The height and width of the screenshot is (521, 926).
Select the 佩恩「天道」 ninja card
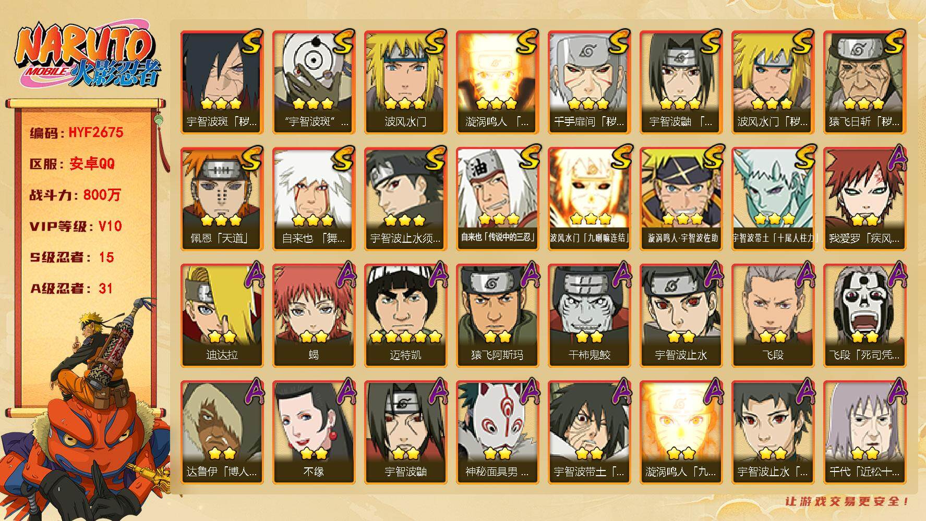[x=222, y=199]
